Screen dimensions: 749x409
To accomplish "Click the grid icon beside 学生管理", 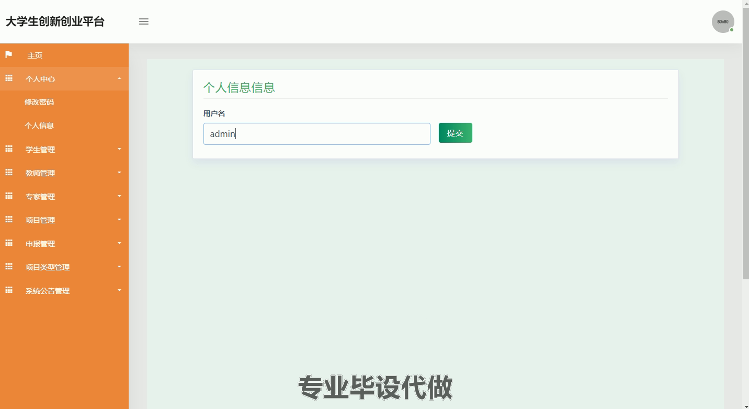I will click(x=9, y=149).
